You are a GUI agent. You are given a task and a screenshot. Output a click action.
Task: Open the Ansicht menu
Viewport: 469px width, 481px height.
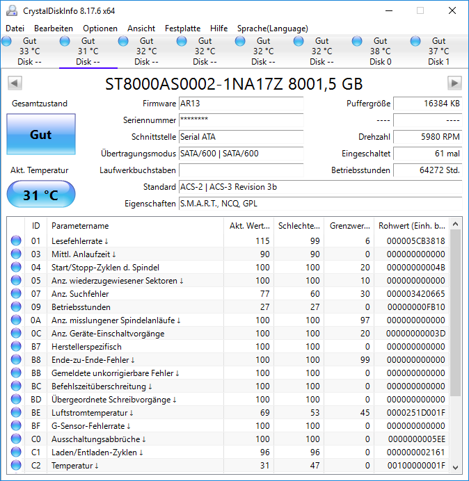pos(141,28)
